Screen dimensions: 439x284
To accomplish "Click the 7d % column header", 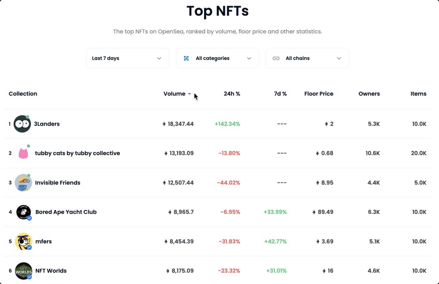I will pyautogui.click(x=280, y=93).
